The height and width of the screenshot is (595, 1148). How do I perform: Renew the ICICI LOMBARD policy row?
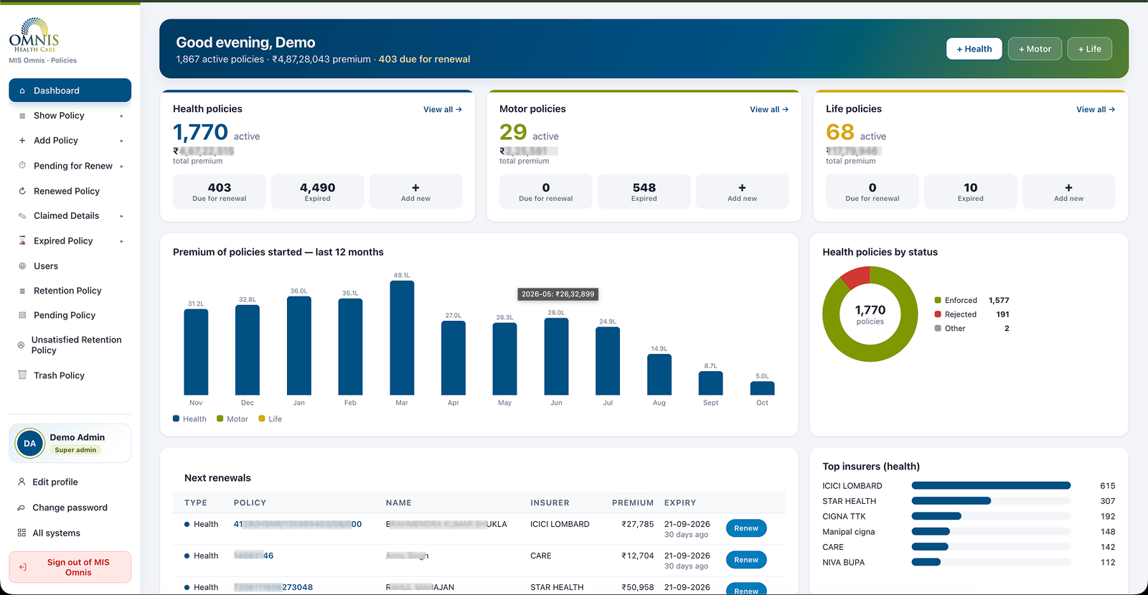point(746,528)
